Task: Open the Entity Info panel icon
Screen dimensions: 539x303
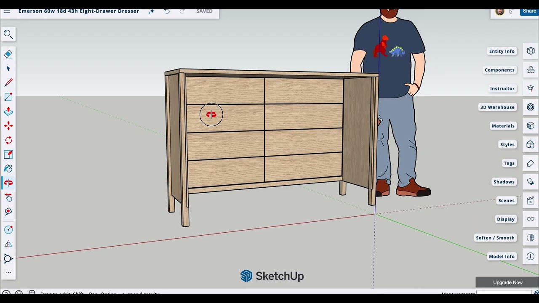Action: point(530,51)
